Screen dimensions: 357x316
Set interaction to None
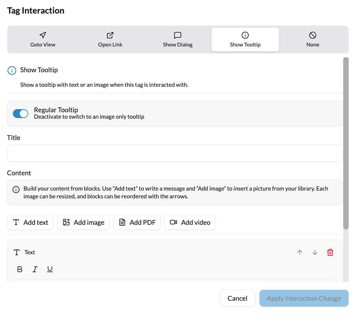(313, 40)
